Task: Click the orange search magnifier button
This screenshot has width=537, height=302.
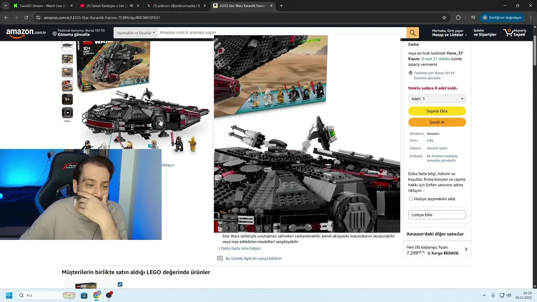Action: coord(412,33)
